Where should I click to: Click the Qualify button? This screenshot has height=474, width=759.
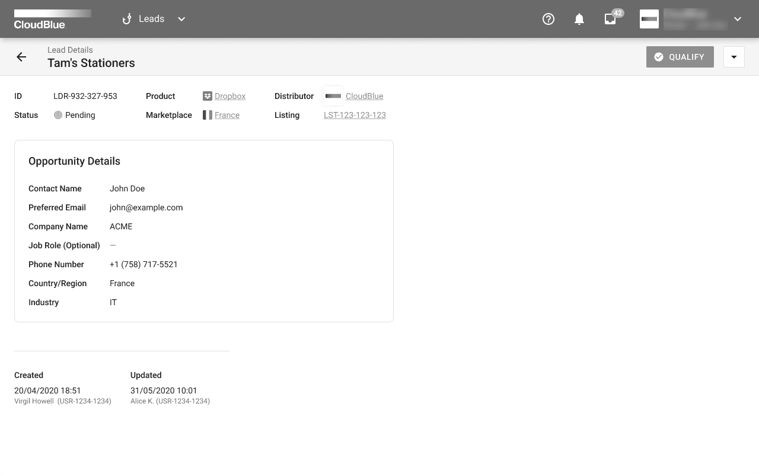680,57
